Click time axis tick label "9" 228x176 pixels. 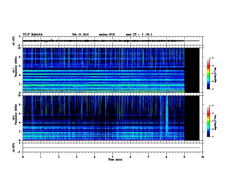point(184,157)
